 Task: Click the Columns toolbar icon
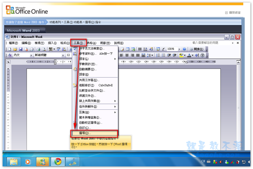tap(140, 49)
